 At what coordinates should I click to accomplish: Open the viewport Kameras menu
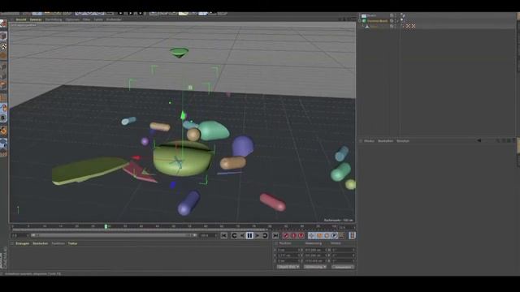pyautogui.click(x=36, y=19)
